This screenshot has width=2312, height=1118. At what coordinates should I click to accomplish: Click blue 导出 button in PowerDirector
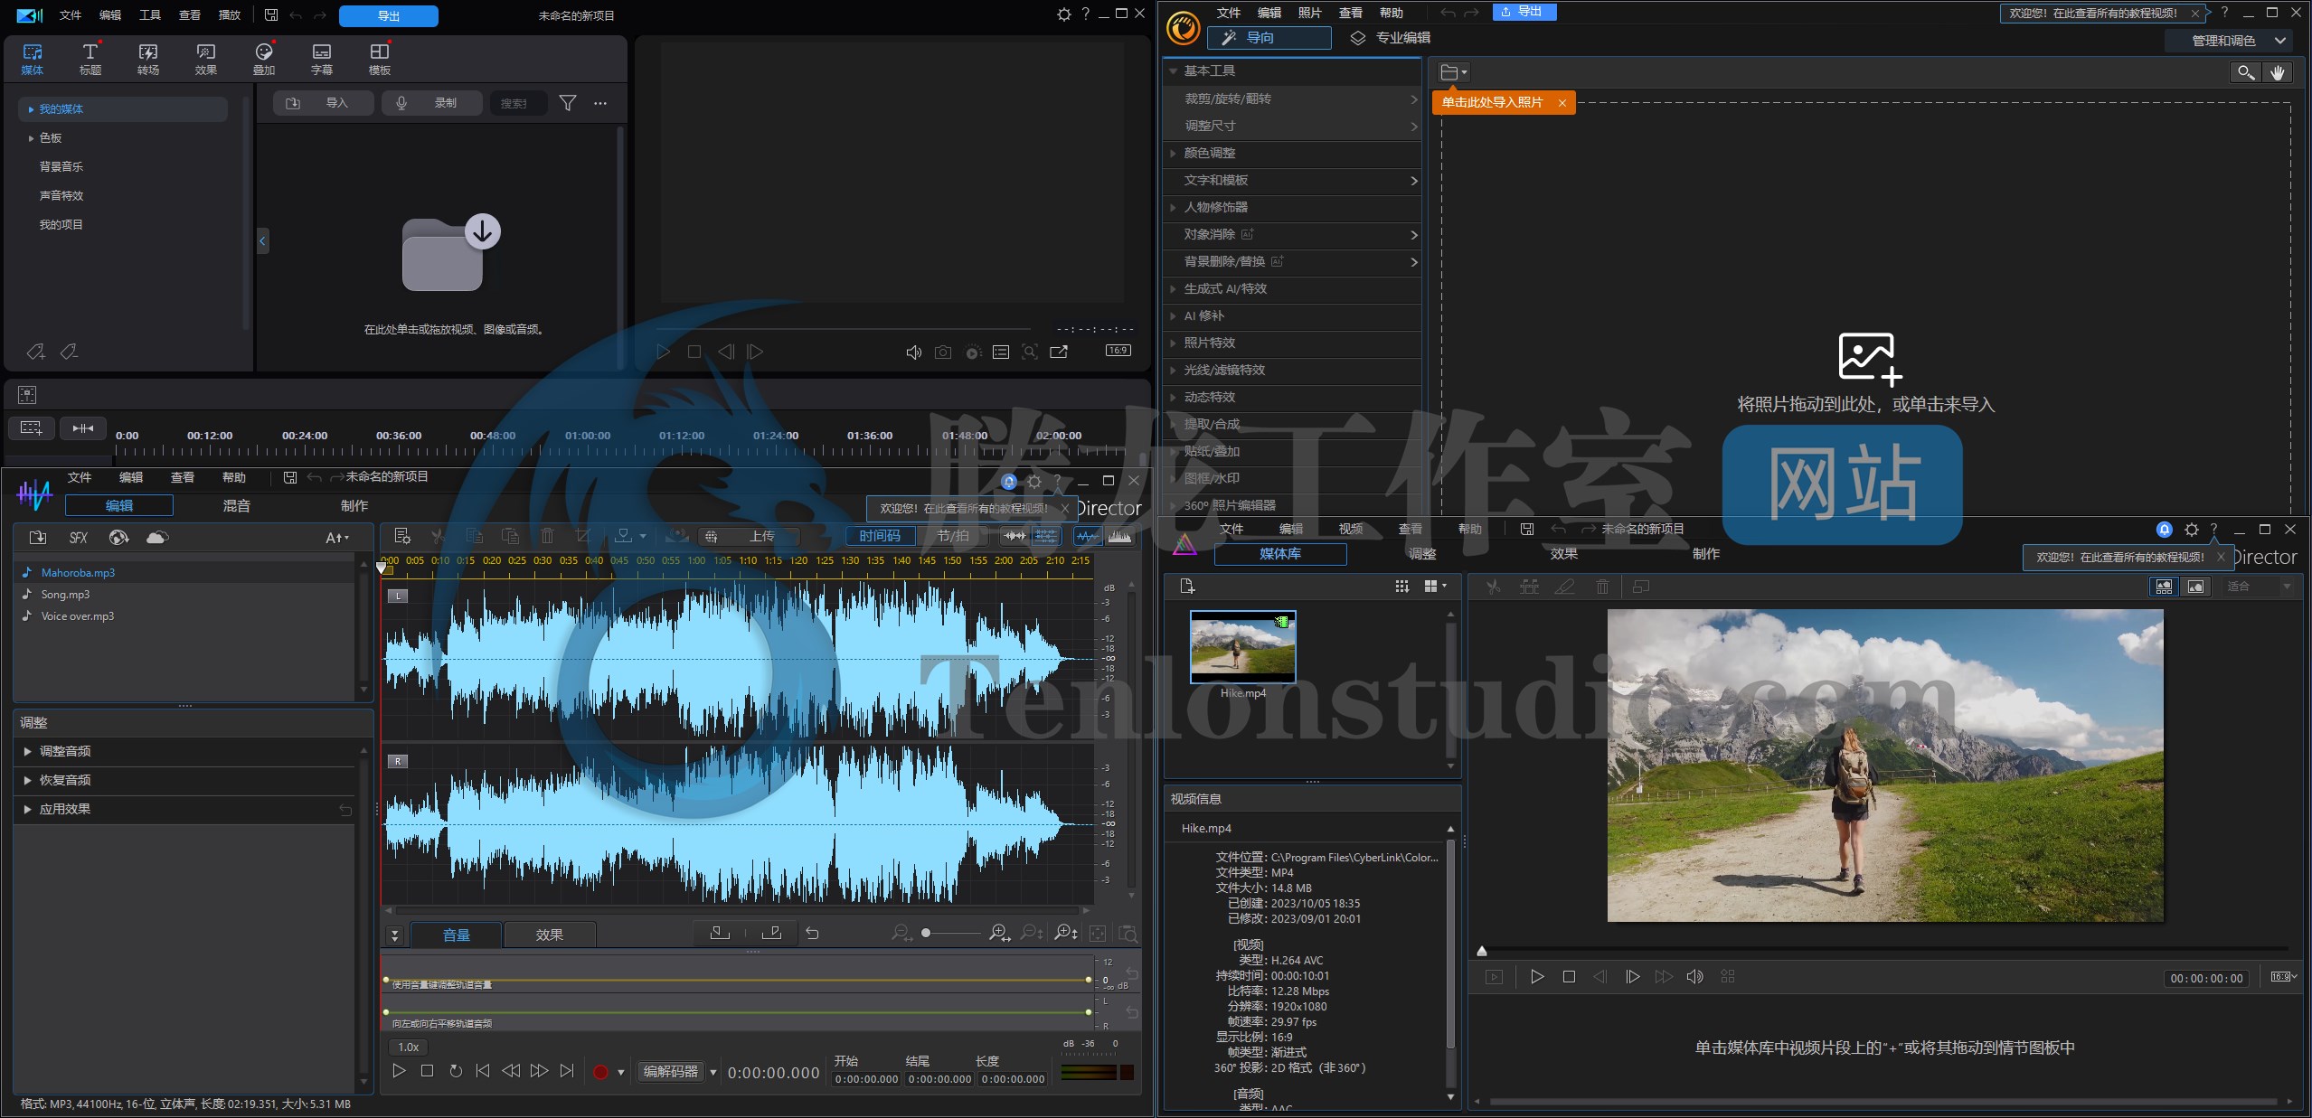click(x=389, y=16)
